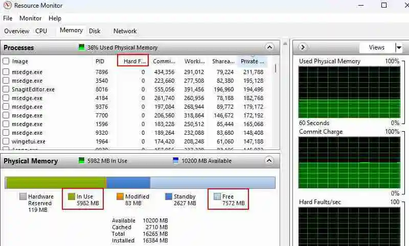
Task: Select the wingetui.exe process name
Action: tap(29, 141)
